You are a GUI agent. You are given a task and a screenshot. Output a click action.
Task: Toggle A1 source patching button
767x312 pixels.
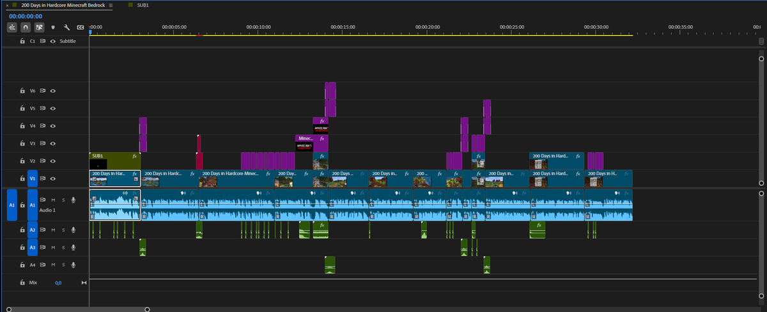(12, 205)
